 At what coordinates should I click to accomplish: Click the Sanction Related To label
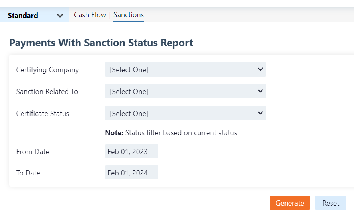coord(47,92)
